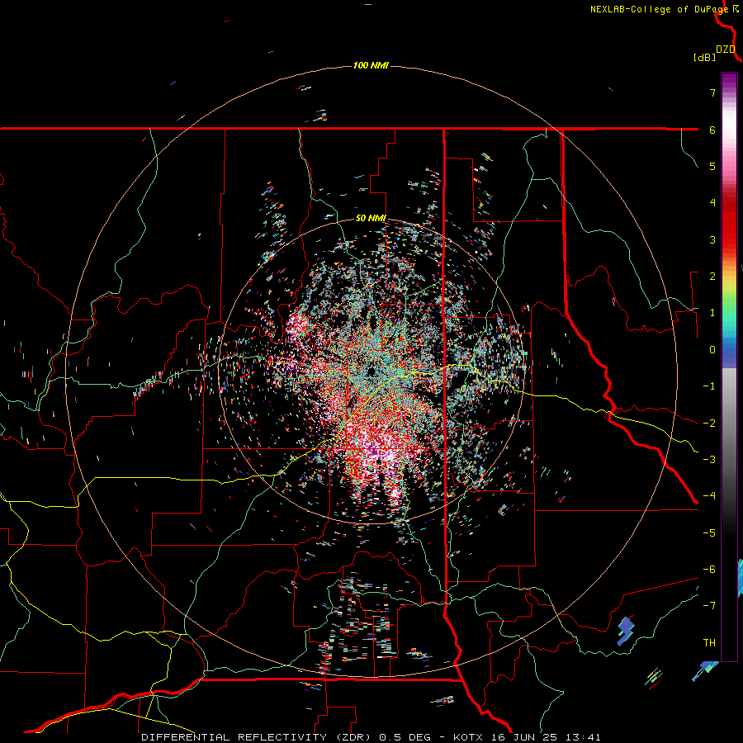Click the -6 dB value on color scale
Image resolution: width=743 pixels, height=743 pixels.
[709, 570]
